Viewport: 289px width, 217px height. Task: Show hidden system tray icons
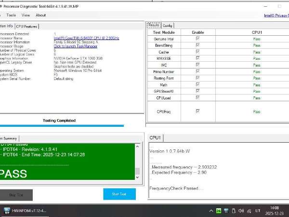pos(210,211)
